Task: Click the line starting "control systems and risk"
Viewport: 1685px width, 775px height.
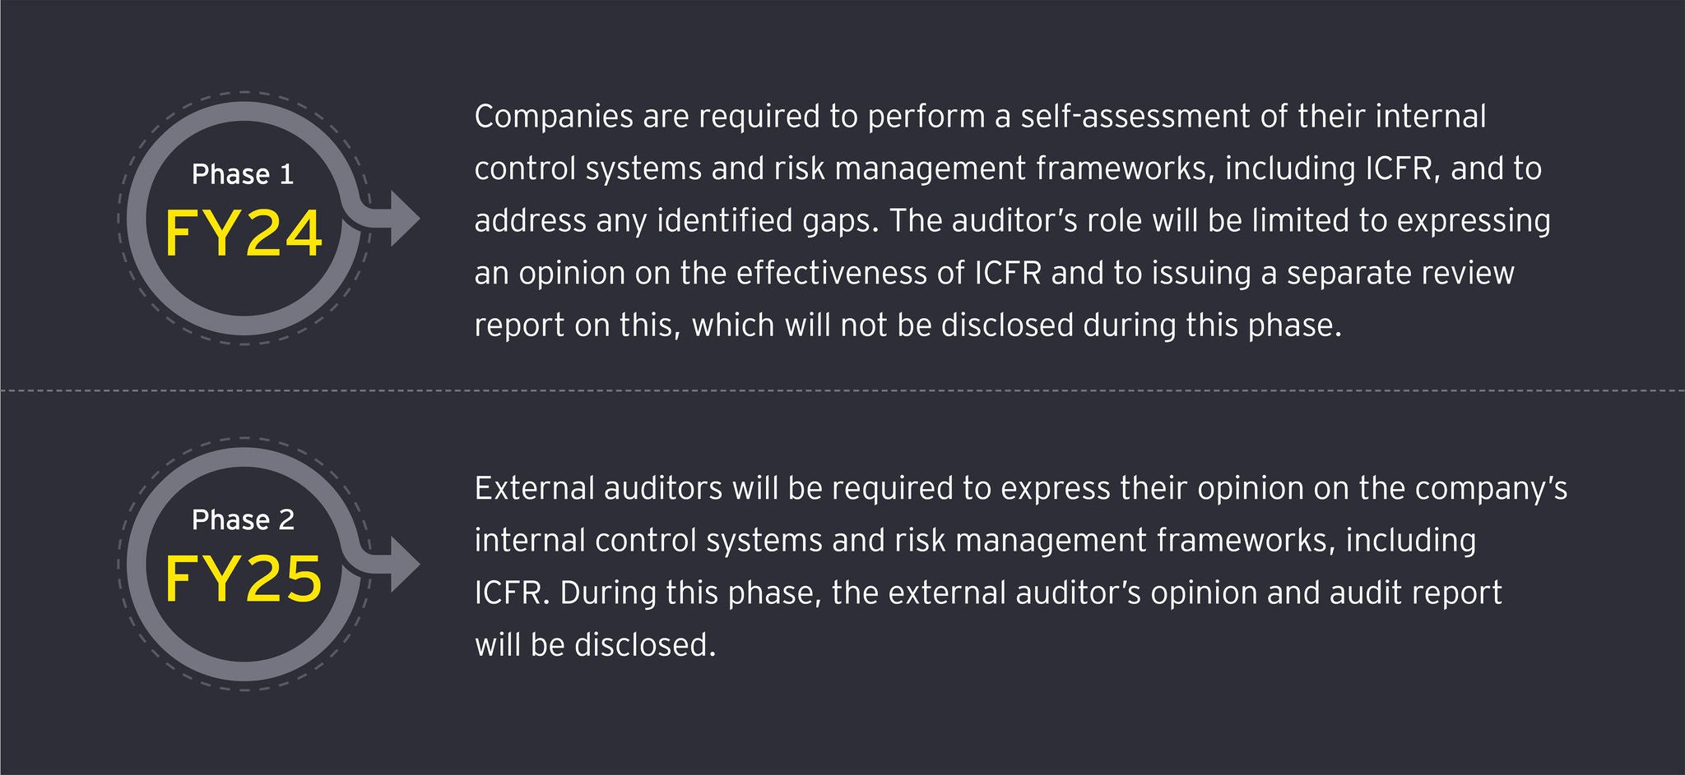Action: click(1008, 168)
